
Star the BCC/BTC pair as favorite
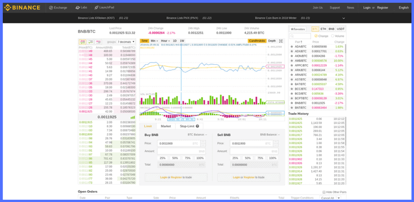coord(292,89)
